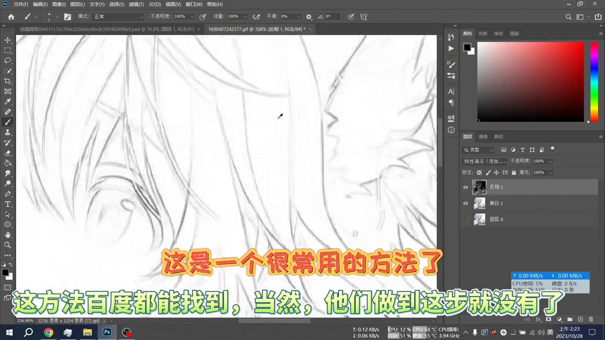Select the Lasso tool

pos(8,61)
